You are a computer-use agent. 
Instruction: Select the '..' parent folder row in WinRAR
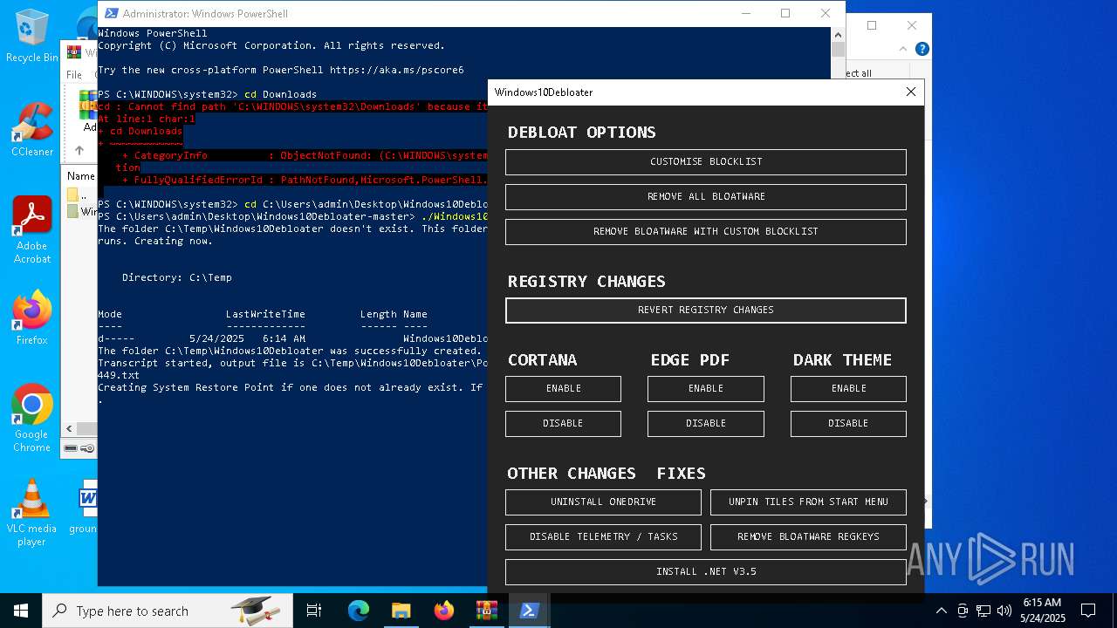pyautogui.click(x=81, y=195)
